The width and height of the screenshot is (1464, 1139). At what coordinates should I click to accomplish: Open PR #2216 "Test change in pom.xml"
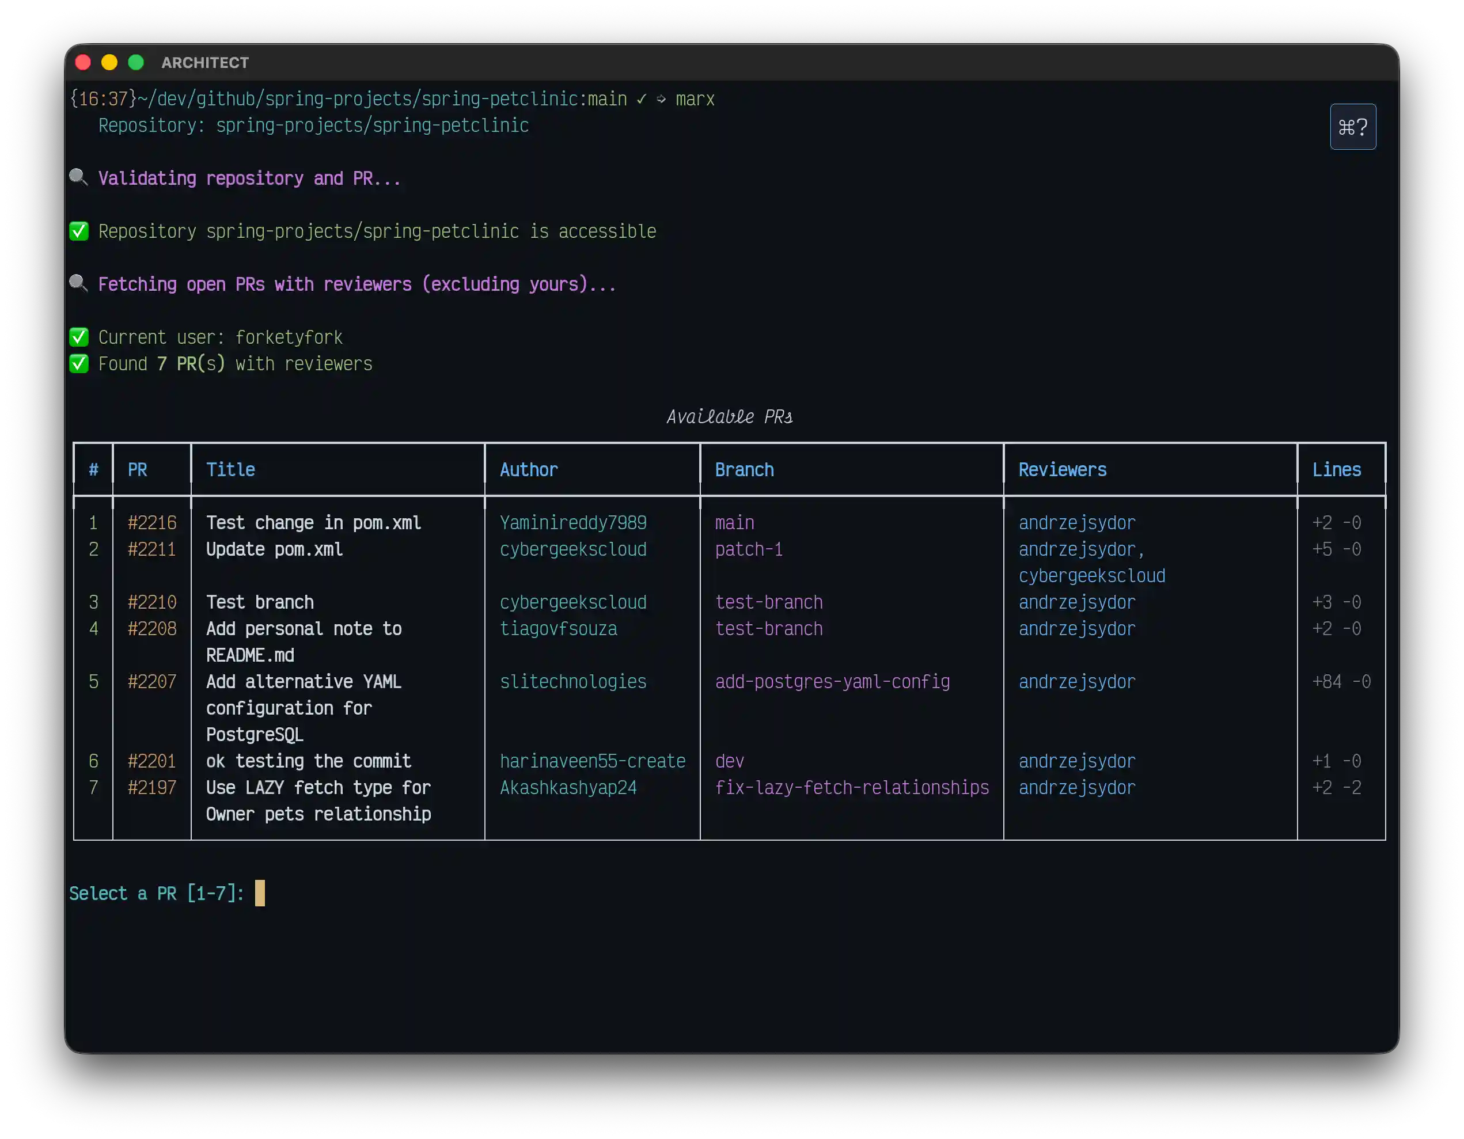click(152, 522)
